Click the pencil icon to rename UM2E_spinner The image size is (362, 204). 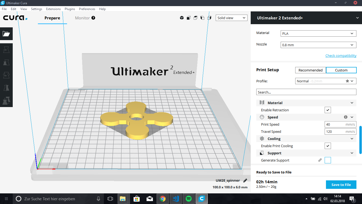(245, 180)
